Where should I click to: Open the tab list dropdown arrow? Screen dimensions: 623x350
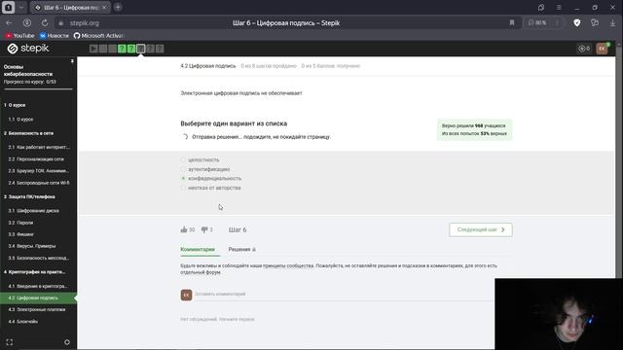tap(21, 7)
